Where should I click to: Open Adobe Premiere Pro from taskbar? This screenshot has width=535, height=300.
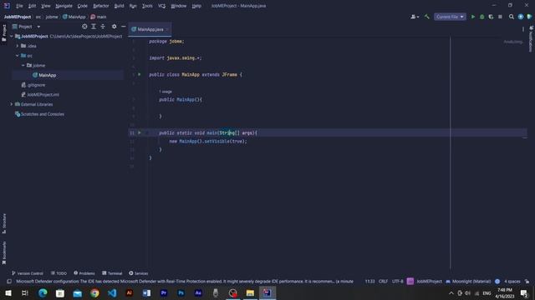point(164,292)
